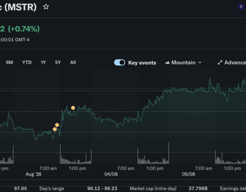Screen dimensions: 246x192
Task: Click the Key events label
Action: (x=142, y=63)
